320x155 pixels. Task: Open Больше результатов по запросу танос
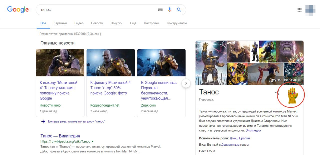(76, 121)
